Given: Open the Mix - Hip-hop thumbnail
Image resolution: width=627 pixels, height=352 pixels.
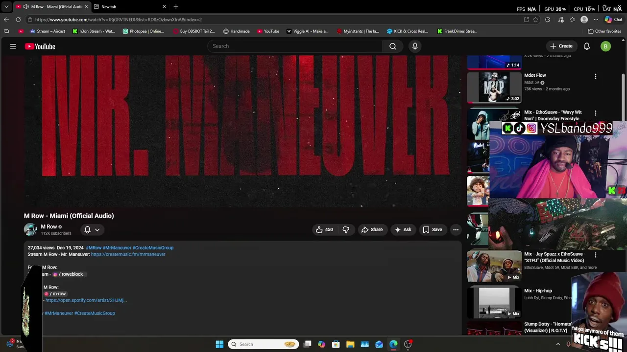Looking at the screenshot, I should [494, 303].
